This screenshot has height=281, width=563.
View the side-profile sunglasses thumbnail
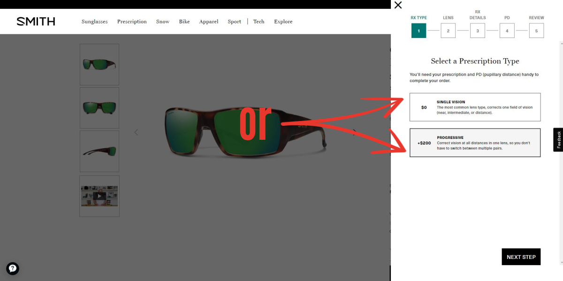pos(99,151)
